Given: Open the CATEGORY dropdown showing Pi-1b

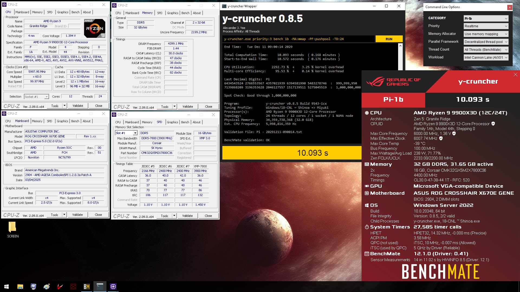Looking at the screenshot, I should pos(486,18).
